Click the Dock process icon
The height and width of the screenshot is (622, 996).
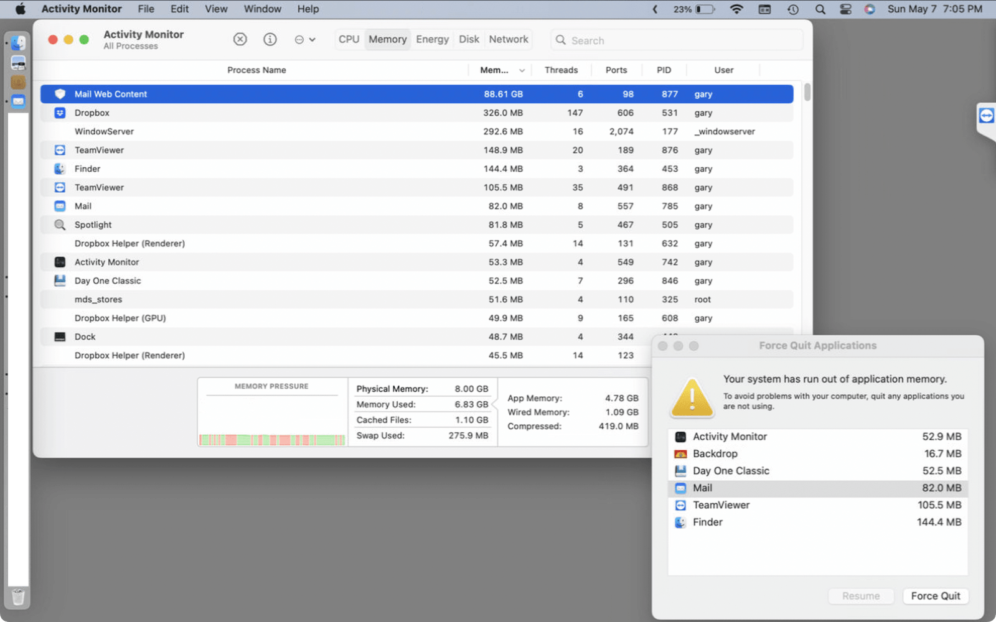pyautogui.click(x=60, y=337)
